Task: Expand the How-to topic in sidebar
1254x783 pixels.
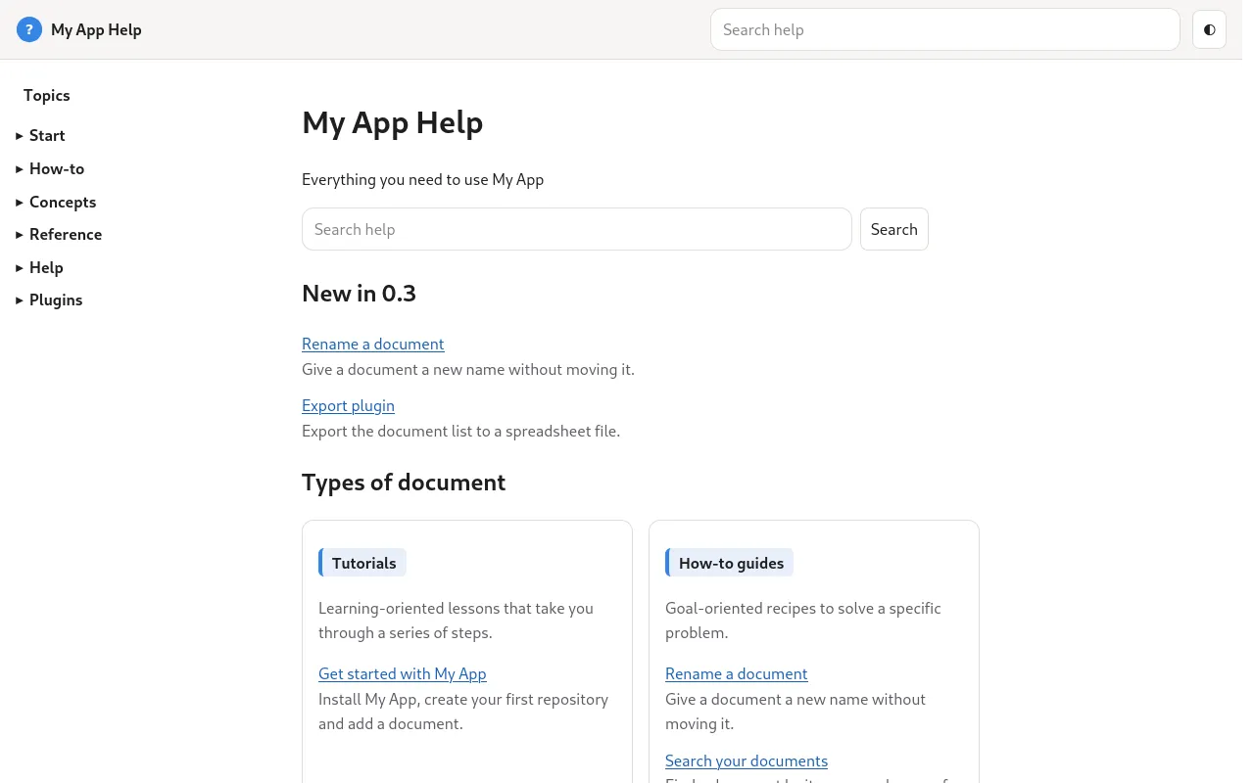Action: (x=50, y=169)
